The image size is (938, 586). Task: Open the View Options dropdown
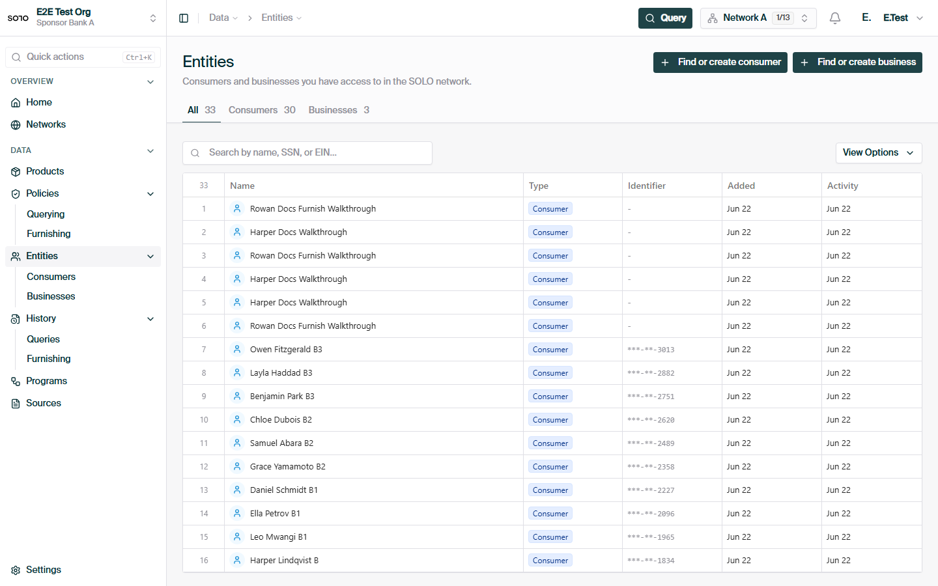pos(879,152)
